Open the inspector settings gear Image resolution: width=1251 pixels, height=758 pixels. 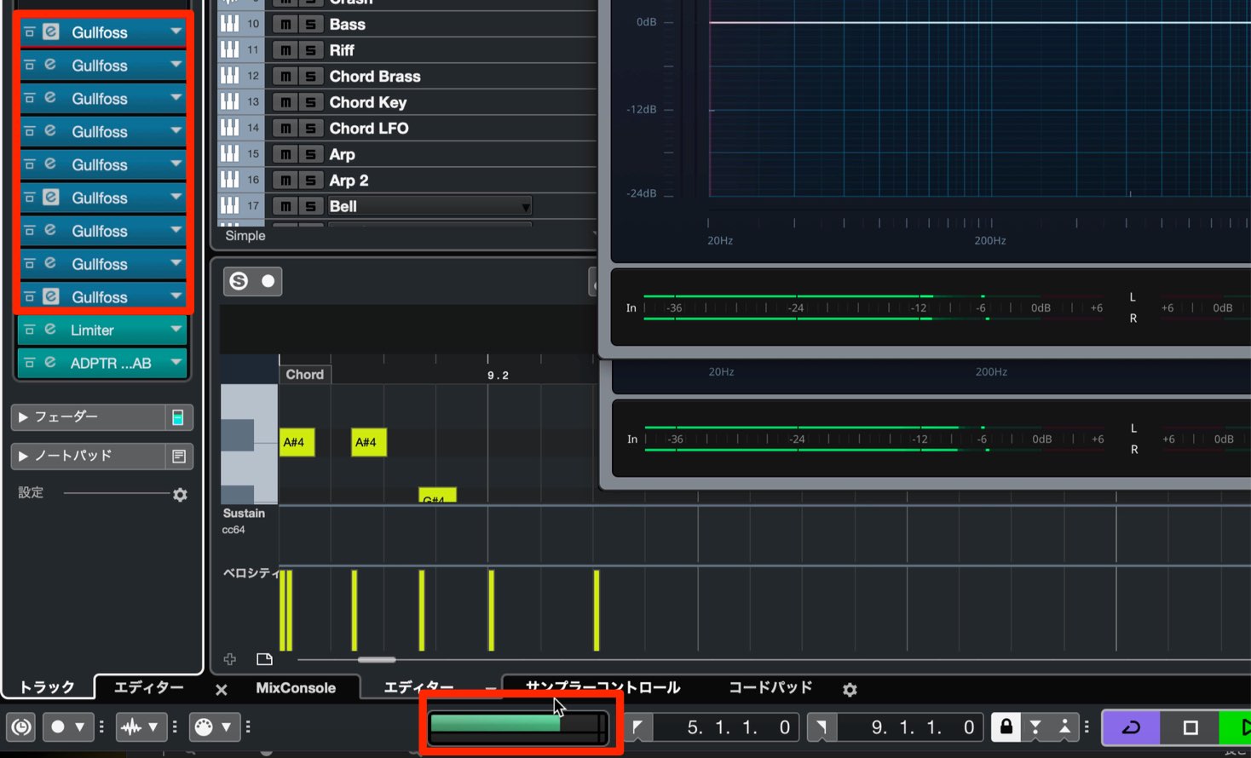[x=180, y=494]
